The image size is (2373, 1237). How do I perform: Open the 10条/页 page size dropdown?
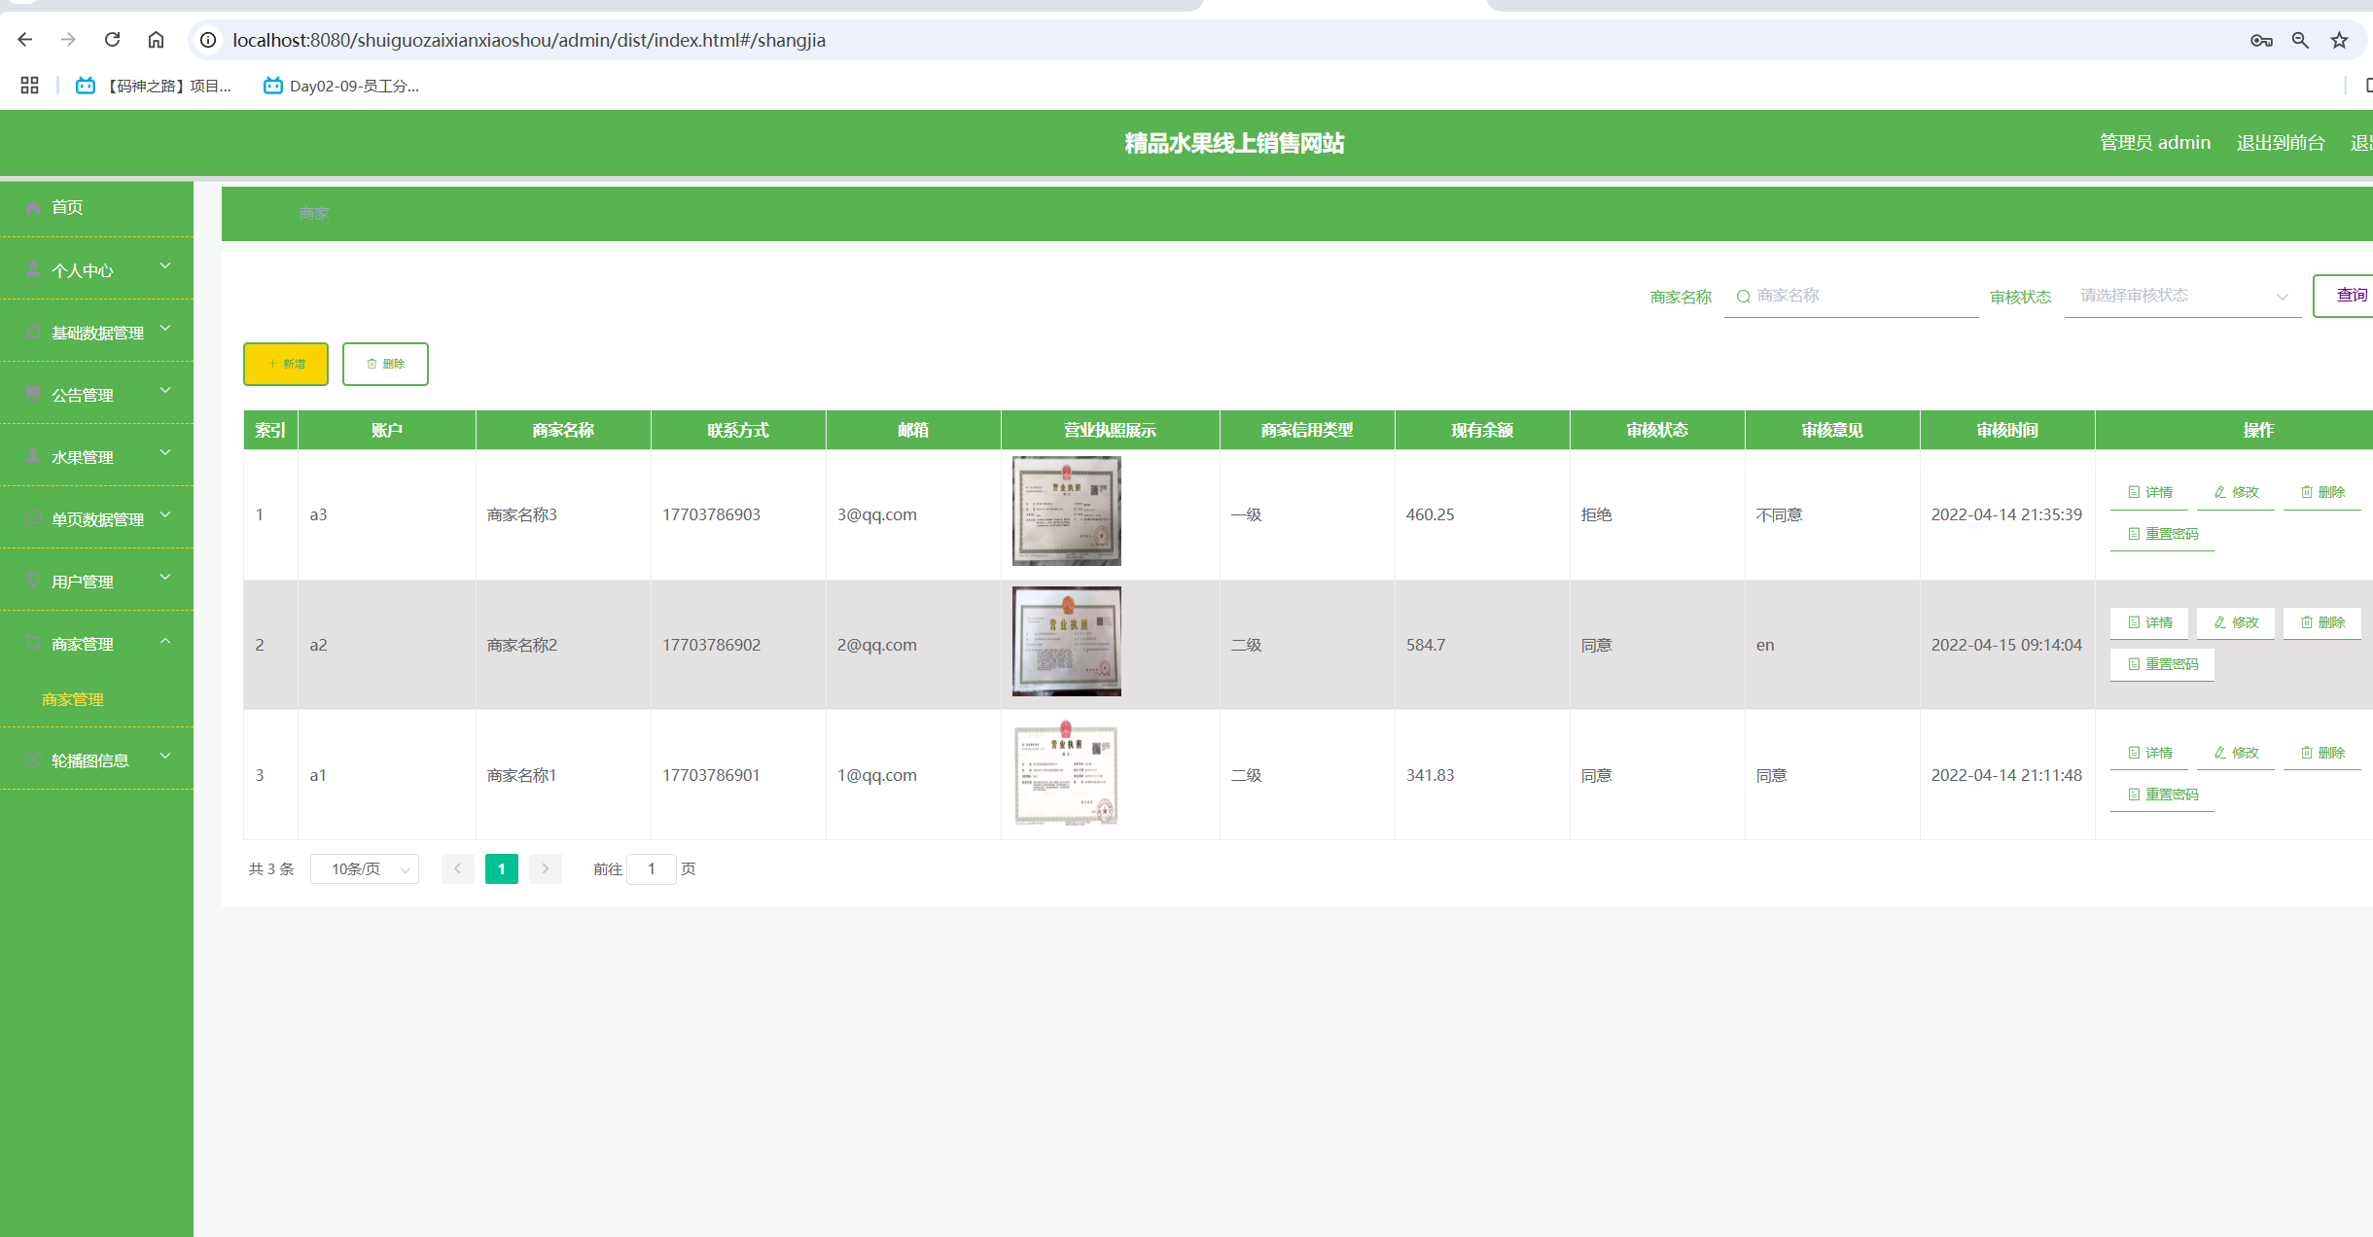(x=365, y=869)
